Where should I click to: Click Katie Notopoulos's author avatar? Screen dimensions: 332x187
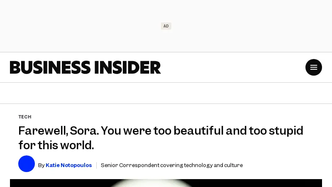(27, 164)
